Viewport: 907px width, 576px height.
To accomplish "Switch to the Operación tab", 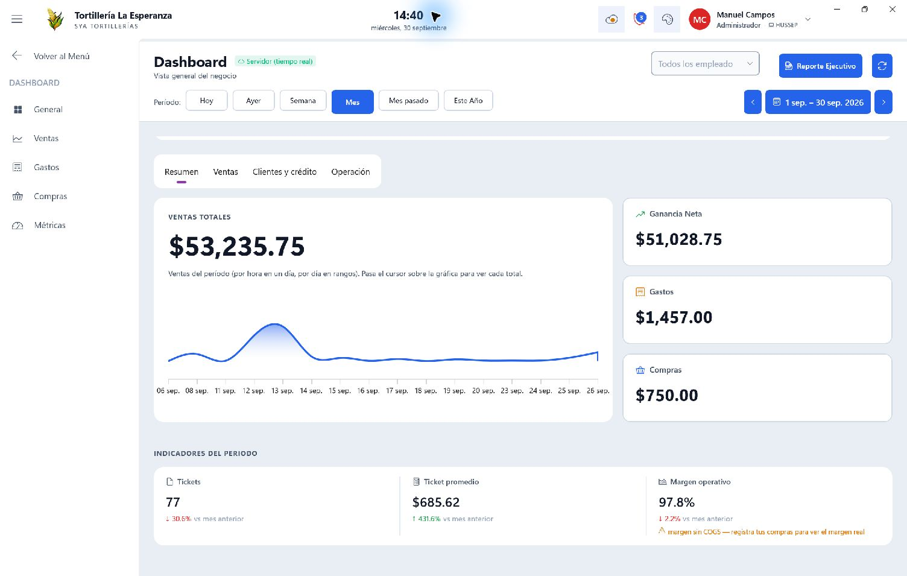I will (350, 172).
